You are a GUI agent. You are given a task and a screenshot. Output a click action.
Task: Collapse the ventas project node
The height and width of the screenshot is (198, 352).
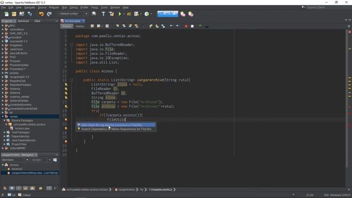point(3,117)
